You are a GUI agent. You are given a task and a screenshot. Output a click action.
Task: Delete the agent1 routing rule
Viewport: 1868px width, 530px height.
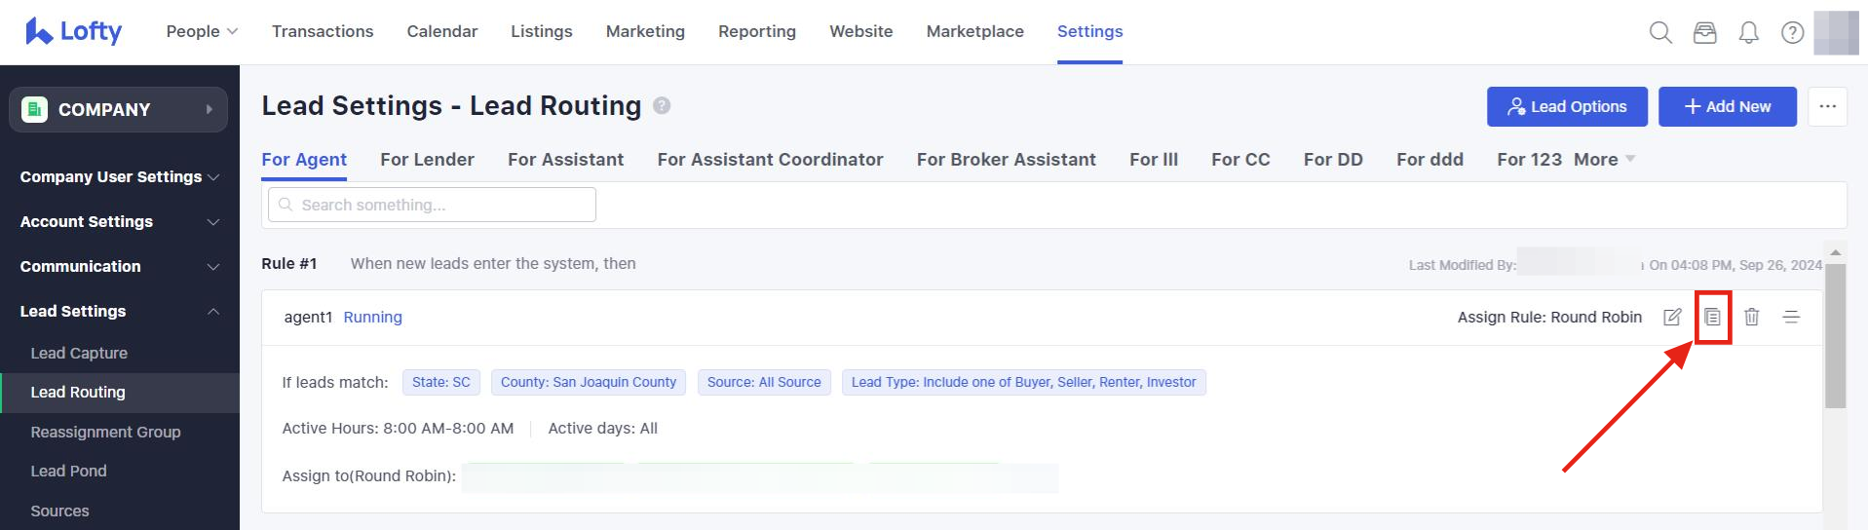tap(1751, 317)
